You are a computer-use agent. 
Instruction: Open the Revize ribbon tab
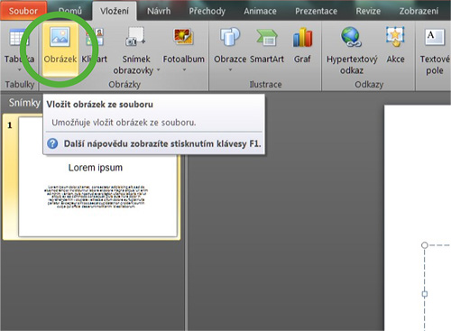tap(368, 11)
